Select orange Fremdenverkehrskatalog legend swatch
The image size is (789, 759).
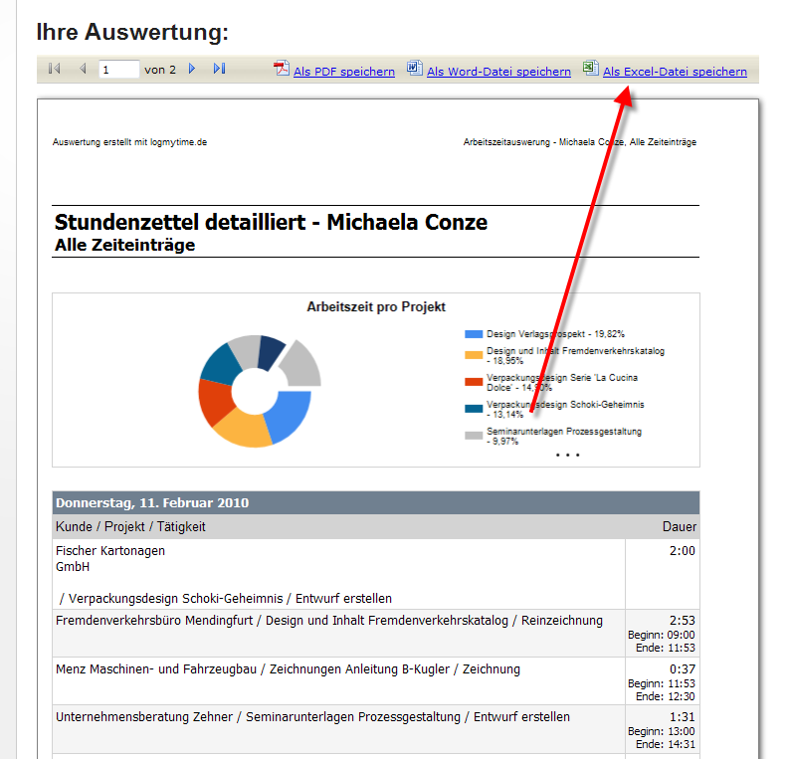pyautogui.click(x=474, y=355)
